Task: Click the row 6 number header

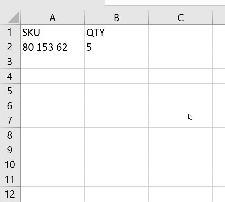Action: (x=10, y=106)
